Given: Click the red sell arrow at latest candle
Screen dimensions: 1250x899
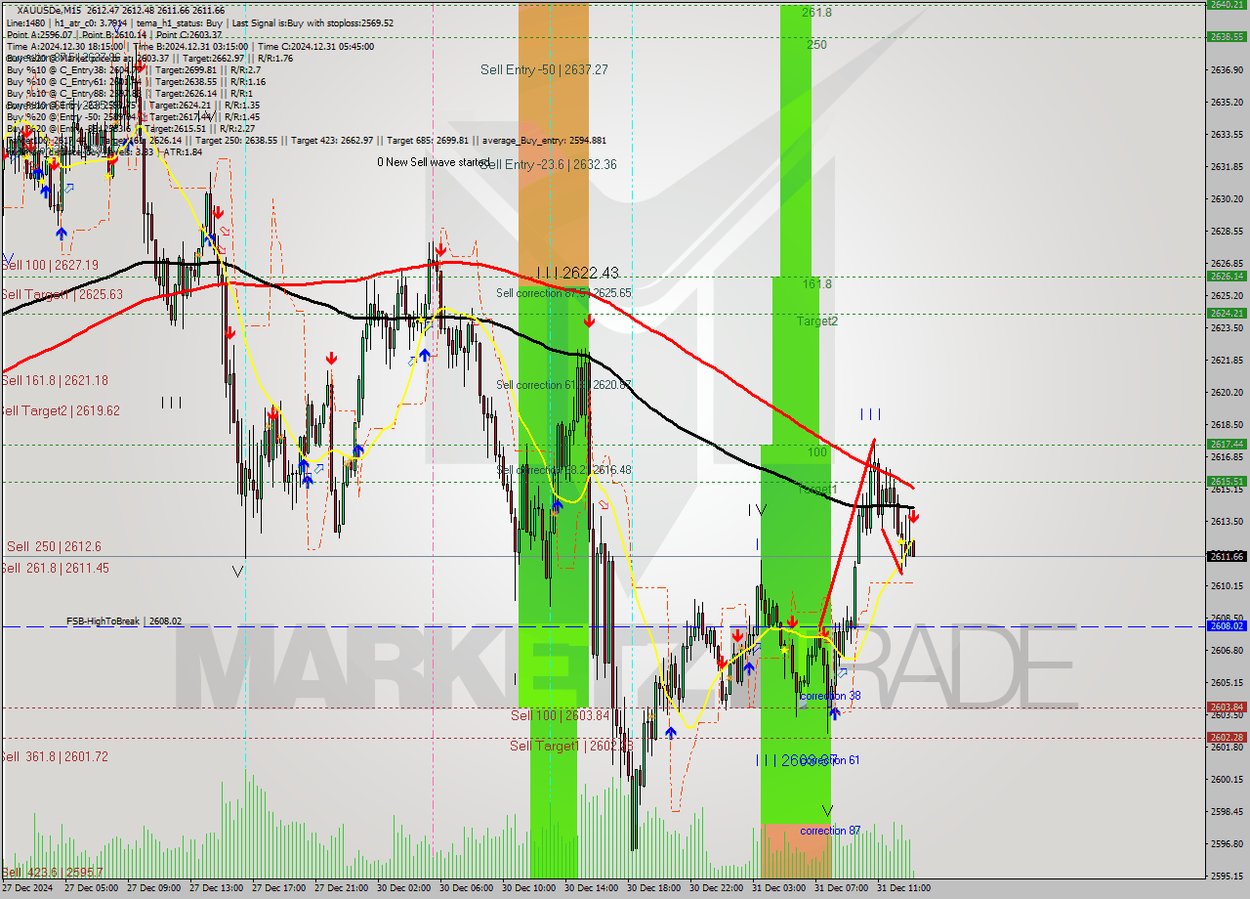Looking at the screenshot, I should (x=913, y=517).
